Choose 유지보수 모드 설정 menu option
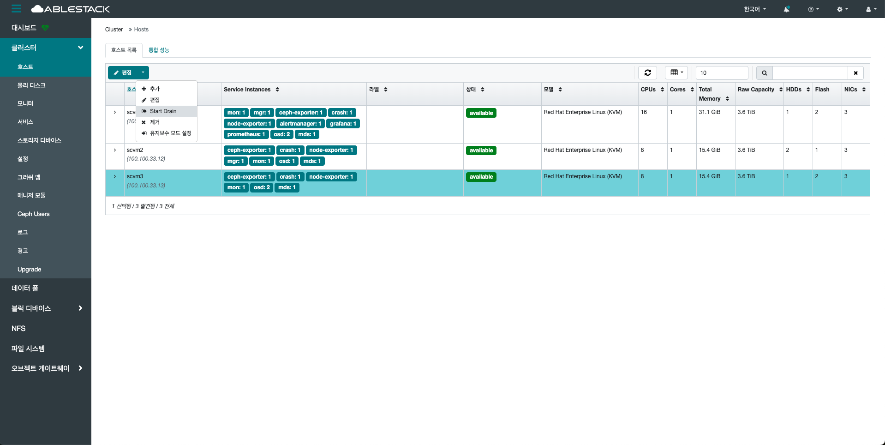 tap(170, 133)
